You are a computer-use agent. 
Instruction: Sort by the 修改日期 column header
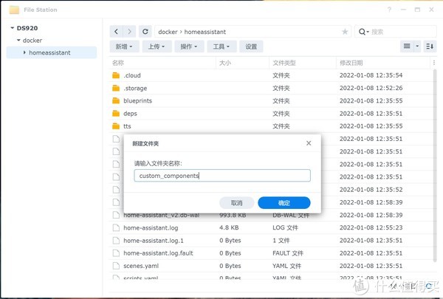[351, 63]
